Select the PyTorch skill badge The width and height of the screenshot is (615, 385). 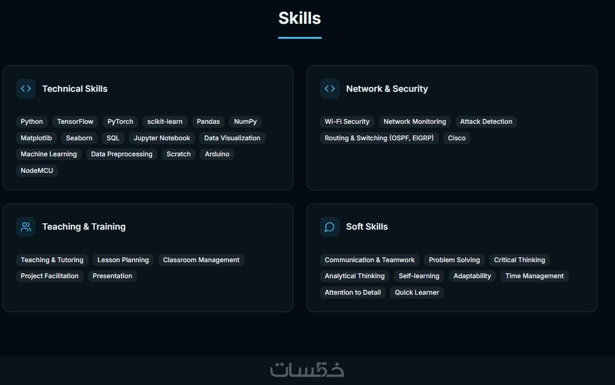click(x=121, y=122)
